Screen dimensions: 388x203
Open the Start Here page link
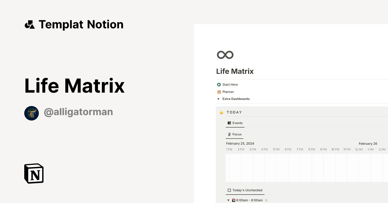[230, 84]
